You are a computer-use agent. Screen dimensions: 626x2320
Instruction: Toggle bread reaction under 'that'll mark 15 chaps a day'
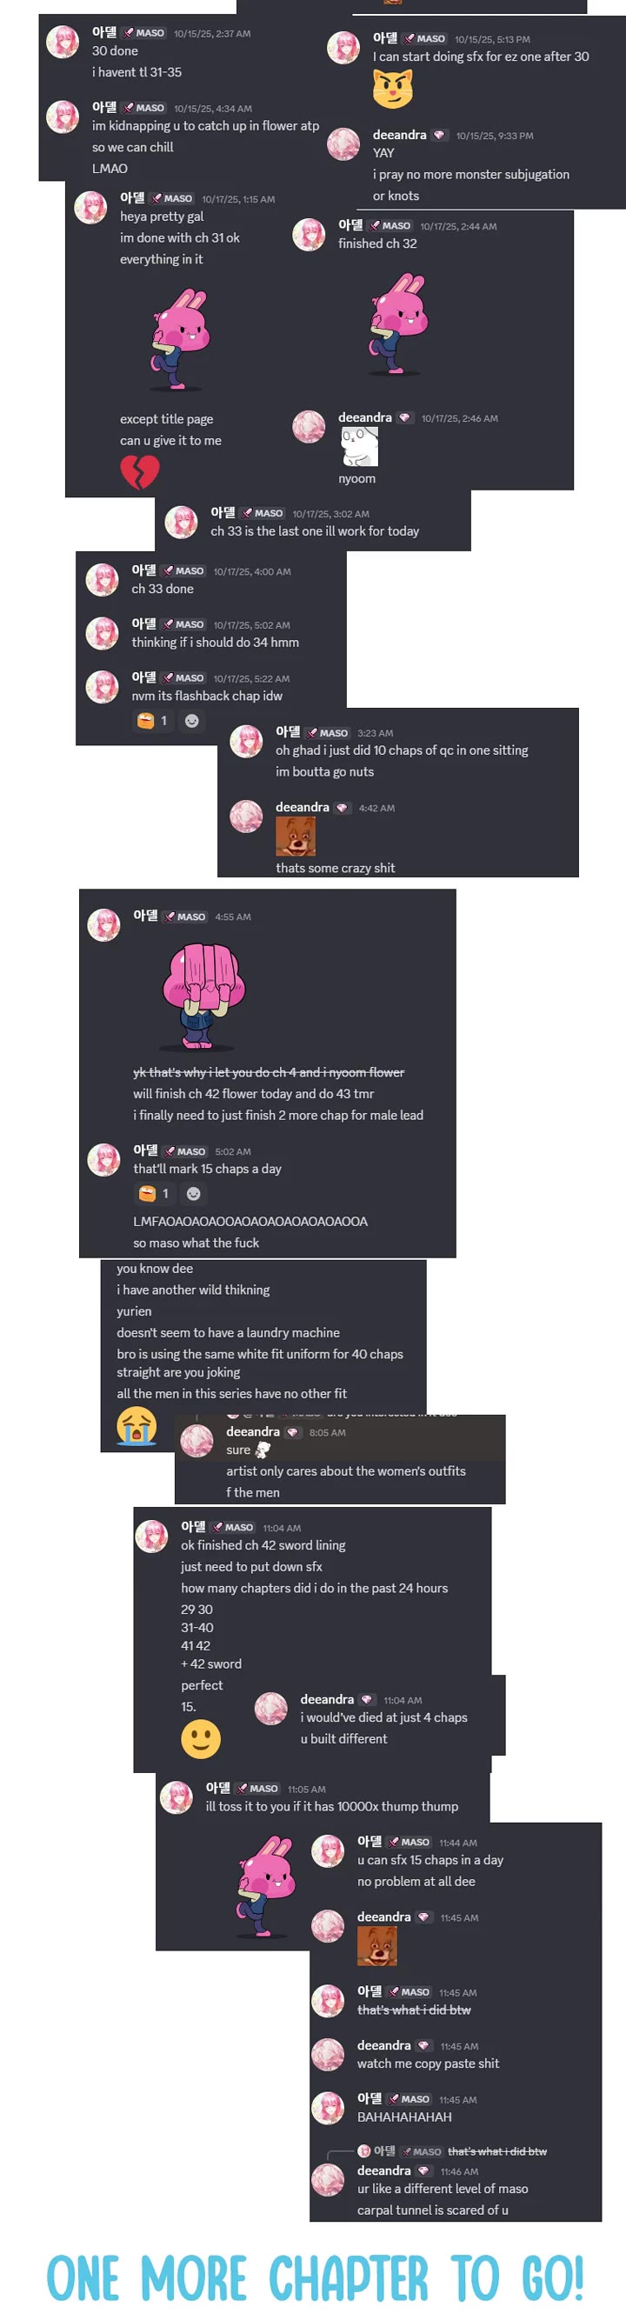tap(154, 1193)
